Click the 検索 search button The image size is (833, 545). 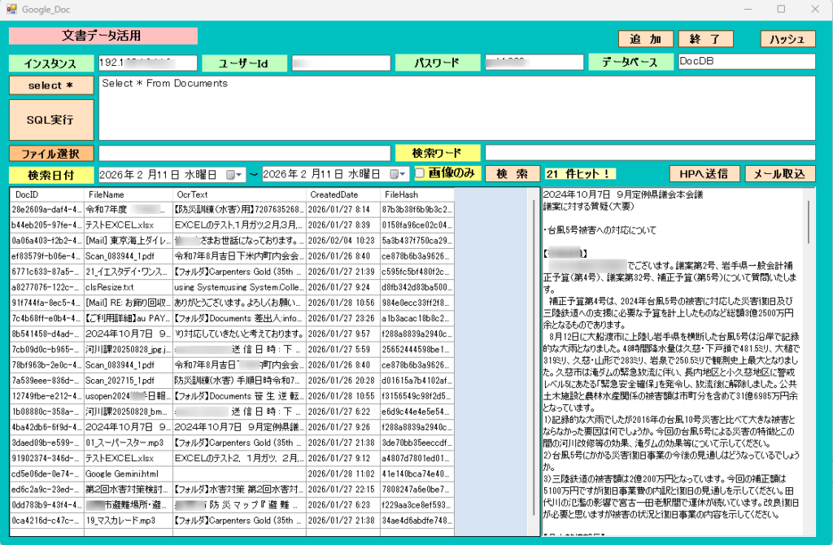[x=512, y=173]
